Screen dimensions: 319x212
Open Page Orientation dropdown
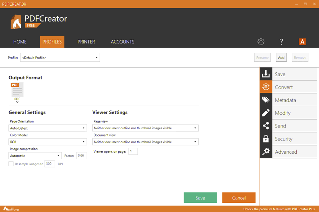(48, 128)
